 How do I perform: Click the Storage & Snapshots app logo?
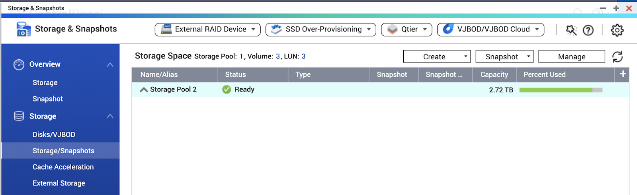pos(23,29)
